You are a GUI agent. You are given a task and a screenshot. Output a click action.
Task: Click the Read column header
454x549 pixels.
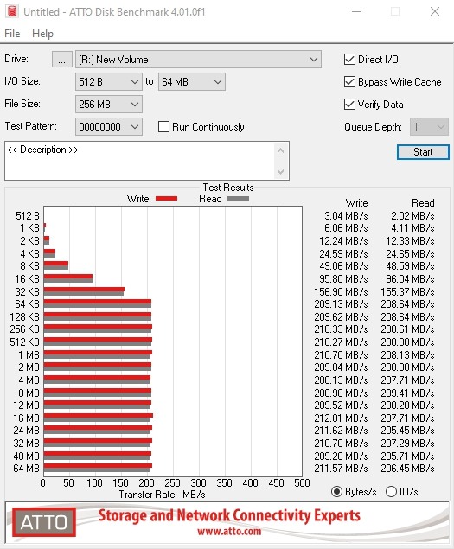pyautogui.click(x=423, y=203)
